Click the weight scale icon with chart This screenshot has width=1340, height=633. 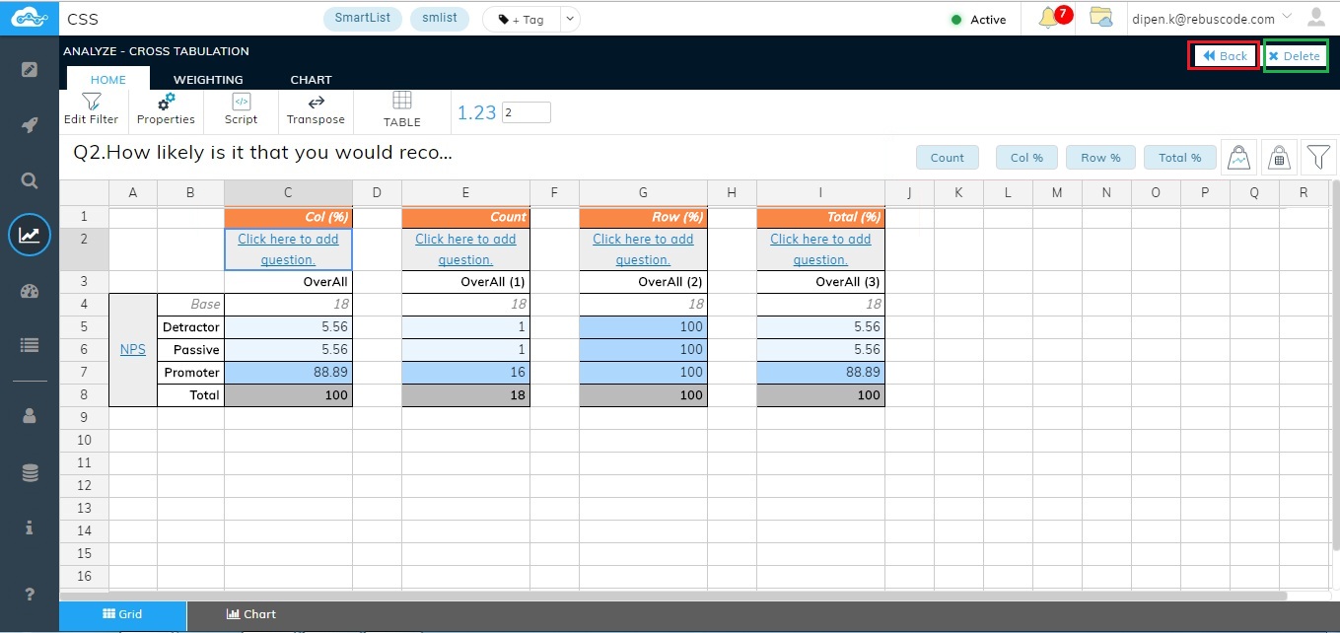(1239, 156)
